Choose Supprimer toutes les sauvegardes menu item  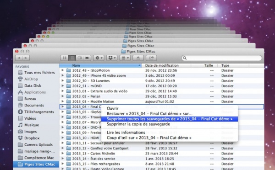170,119
